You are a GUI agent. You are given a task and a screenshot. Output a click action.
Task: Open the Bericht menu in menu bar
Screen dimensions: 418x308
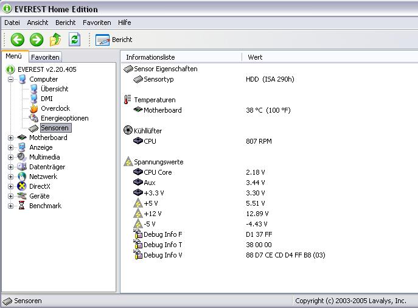(x=65, y=23)
